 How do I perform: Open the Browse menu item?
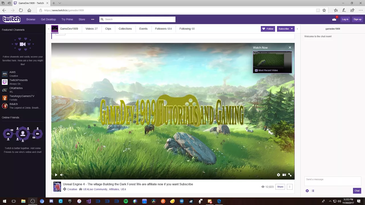pyautogui.click(x=31, y=19)
